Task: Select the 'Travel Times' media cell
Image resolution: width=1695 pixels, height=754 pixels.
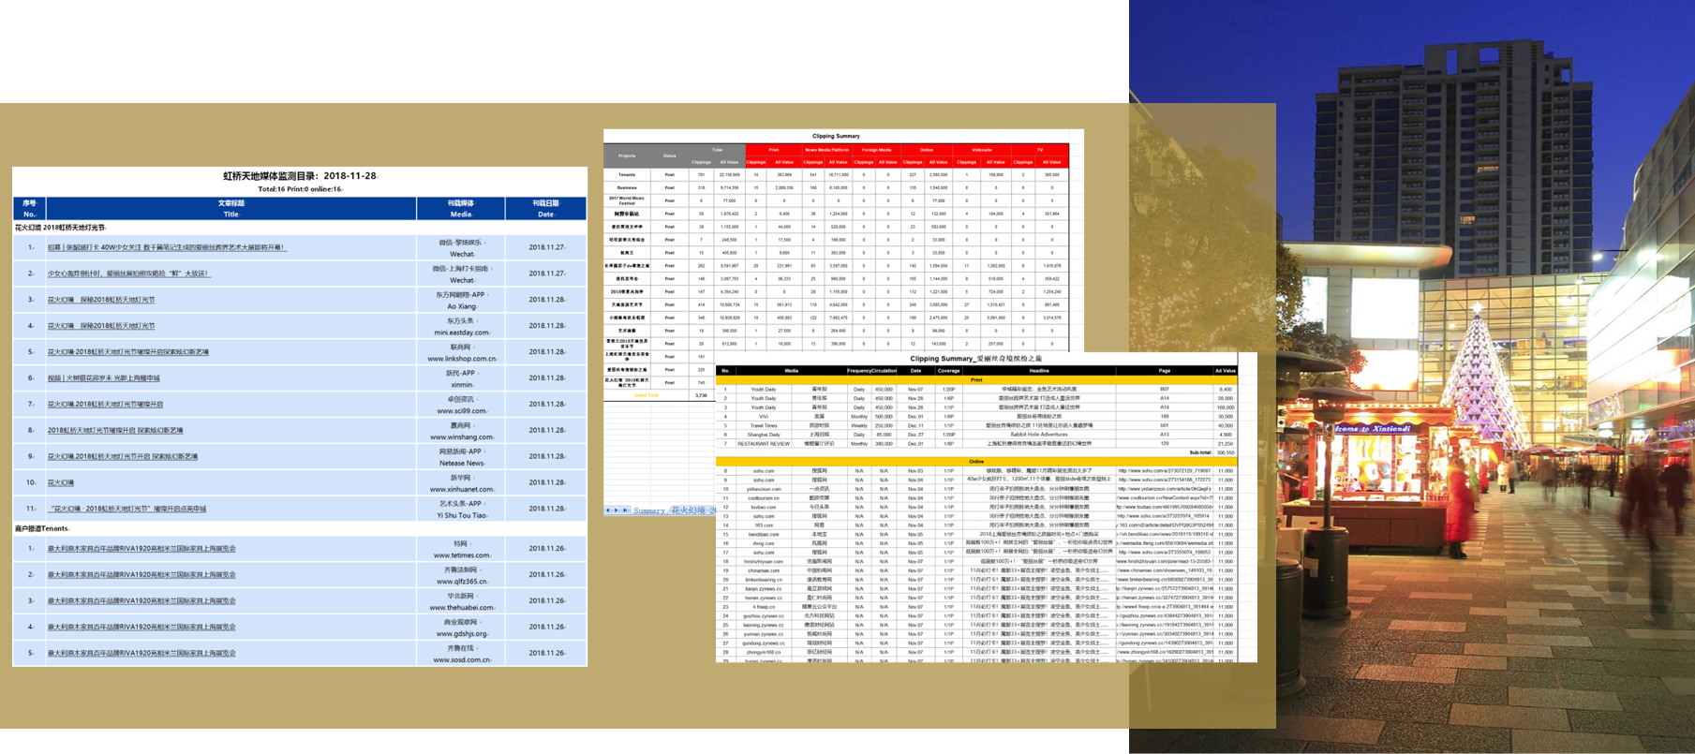Action: click(764, 425)
